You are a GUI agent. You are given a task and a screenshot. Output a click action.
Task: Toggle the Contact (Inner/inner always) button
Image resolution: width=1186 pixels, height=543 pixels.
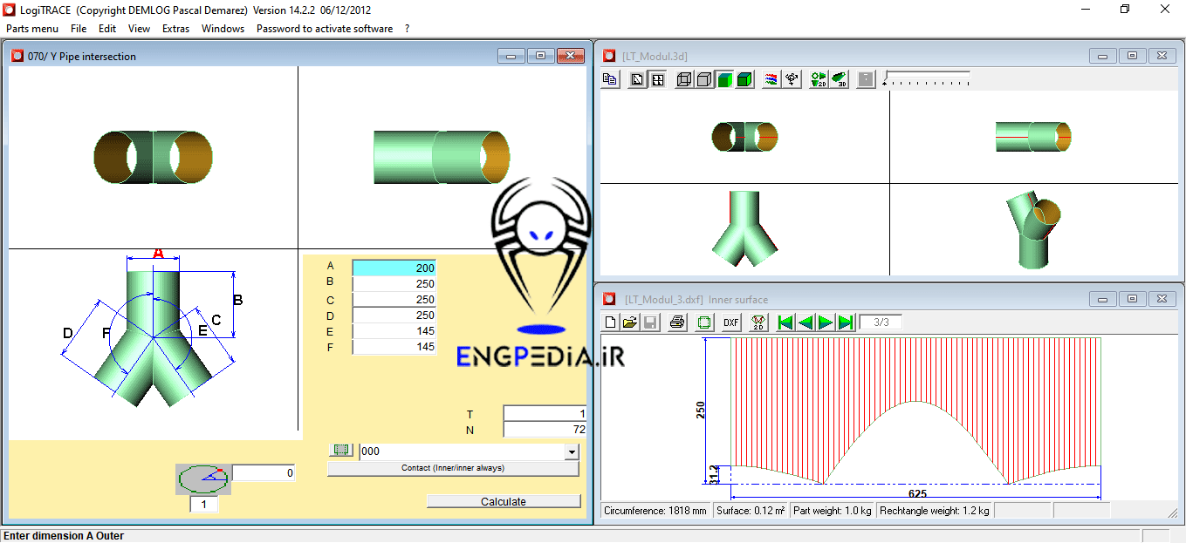click(452, 468)
